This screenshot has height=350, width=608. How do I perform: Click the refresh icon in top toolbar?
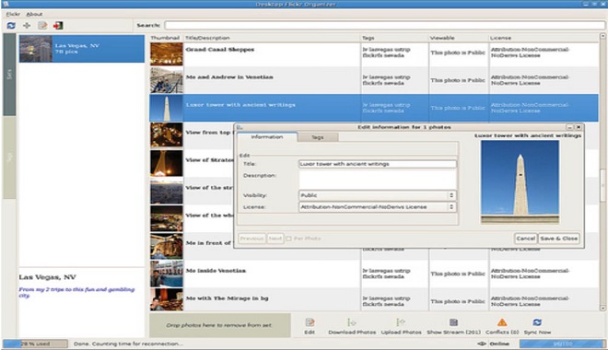11,26
